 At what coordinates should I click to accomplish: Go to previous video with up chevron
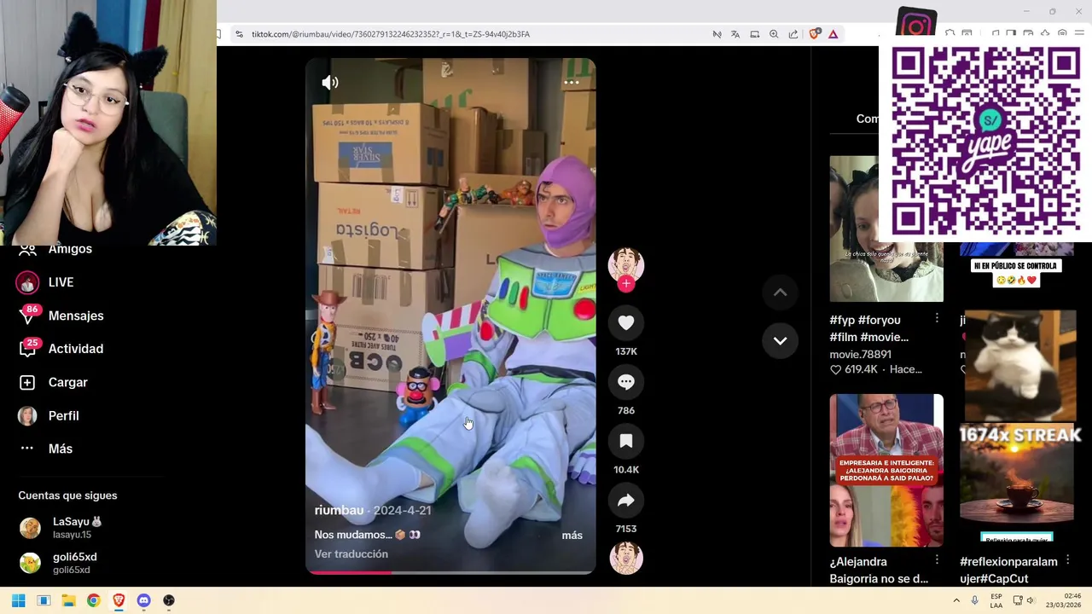pyautogui.click(x=780, y=292)
